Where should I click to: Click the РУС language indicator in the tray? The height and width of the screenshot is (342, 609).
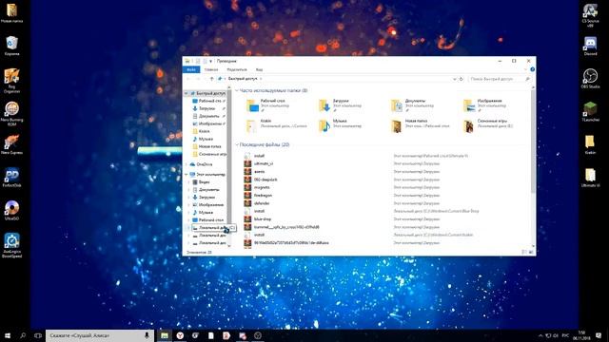tap(565, 335)
